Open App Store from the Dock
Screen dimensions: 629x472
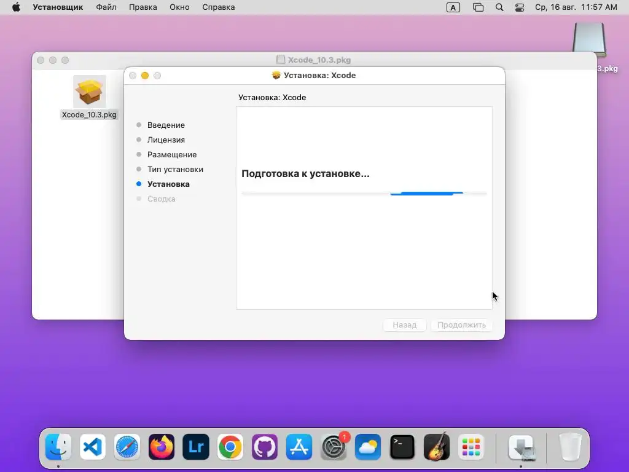pyautogui.click(x=299, y=447)
